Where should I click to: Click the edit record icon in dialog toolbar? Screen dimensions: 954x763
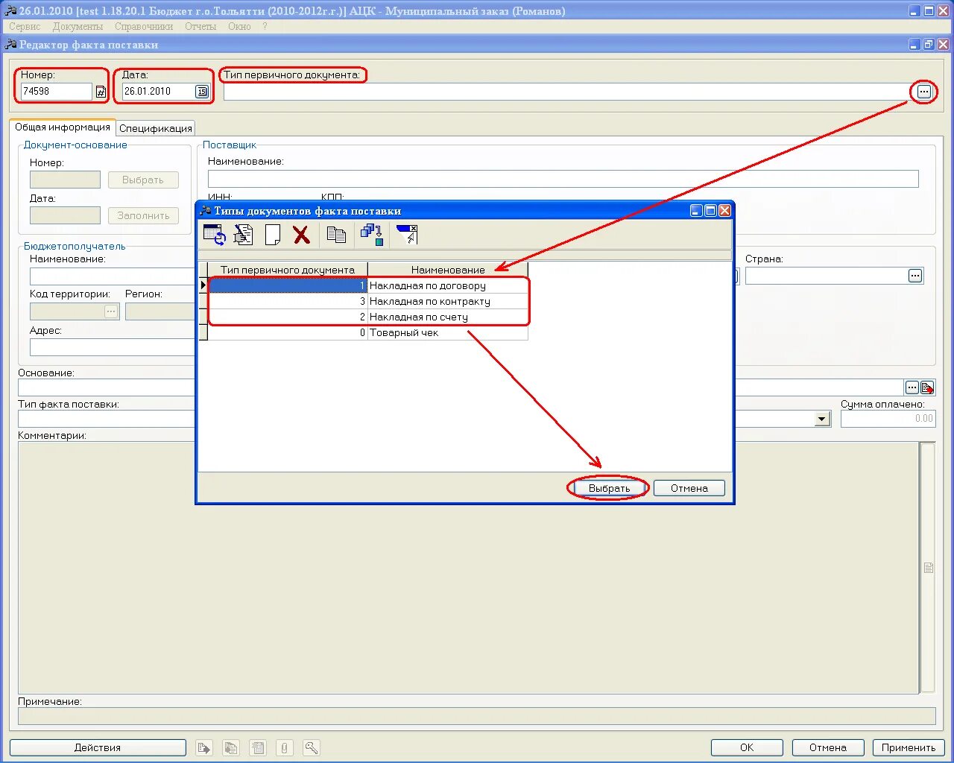[x=244, y=235]
